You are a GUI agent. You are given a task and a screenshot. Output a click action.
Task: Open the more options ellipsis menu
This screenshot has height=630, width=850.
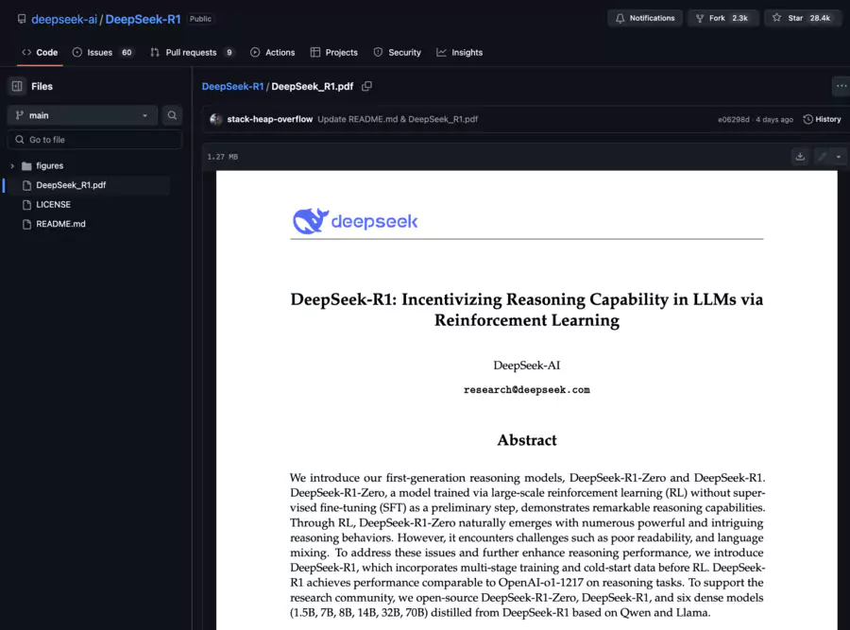click(841, 86)
